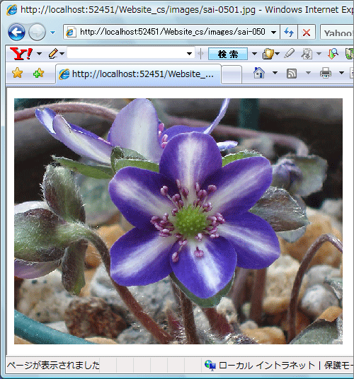The image size is (354, 379).
Task: Open the RSS feeds icon
Action: (292, 74)
